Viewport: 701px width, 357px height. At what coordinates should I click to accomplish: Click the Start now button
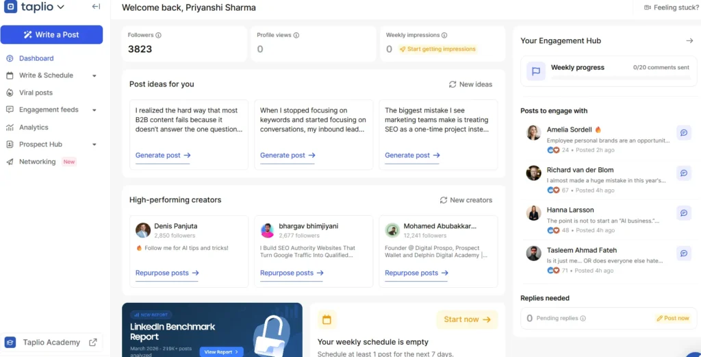[467, 319]
